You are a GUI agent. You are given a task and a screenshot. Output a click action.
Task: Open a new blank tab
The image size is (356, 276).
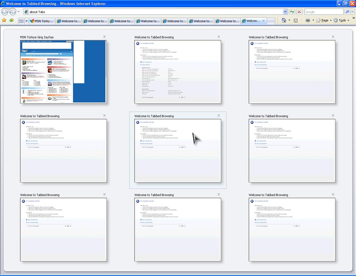[x=271, y=21]
